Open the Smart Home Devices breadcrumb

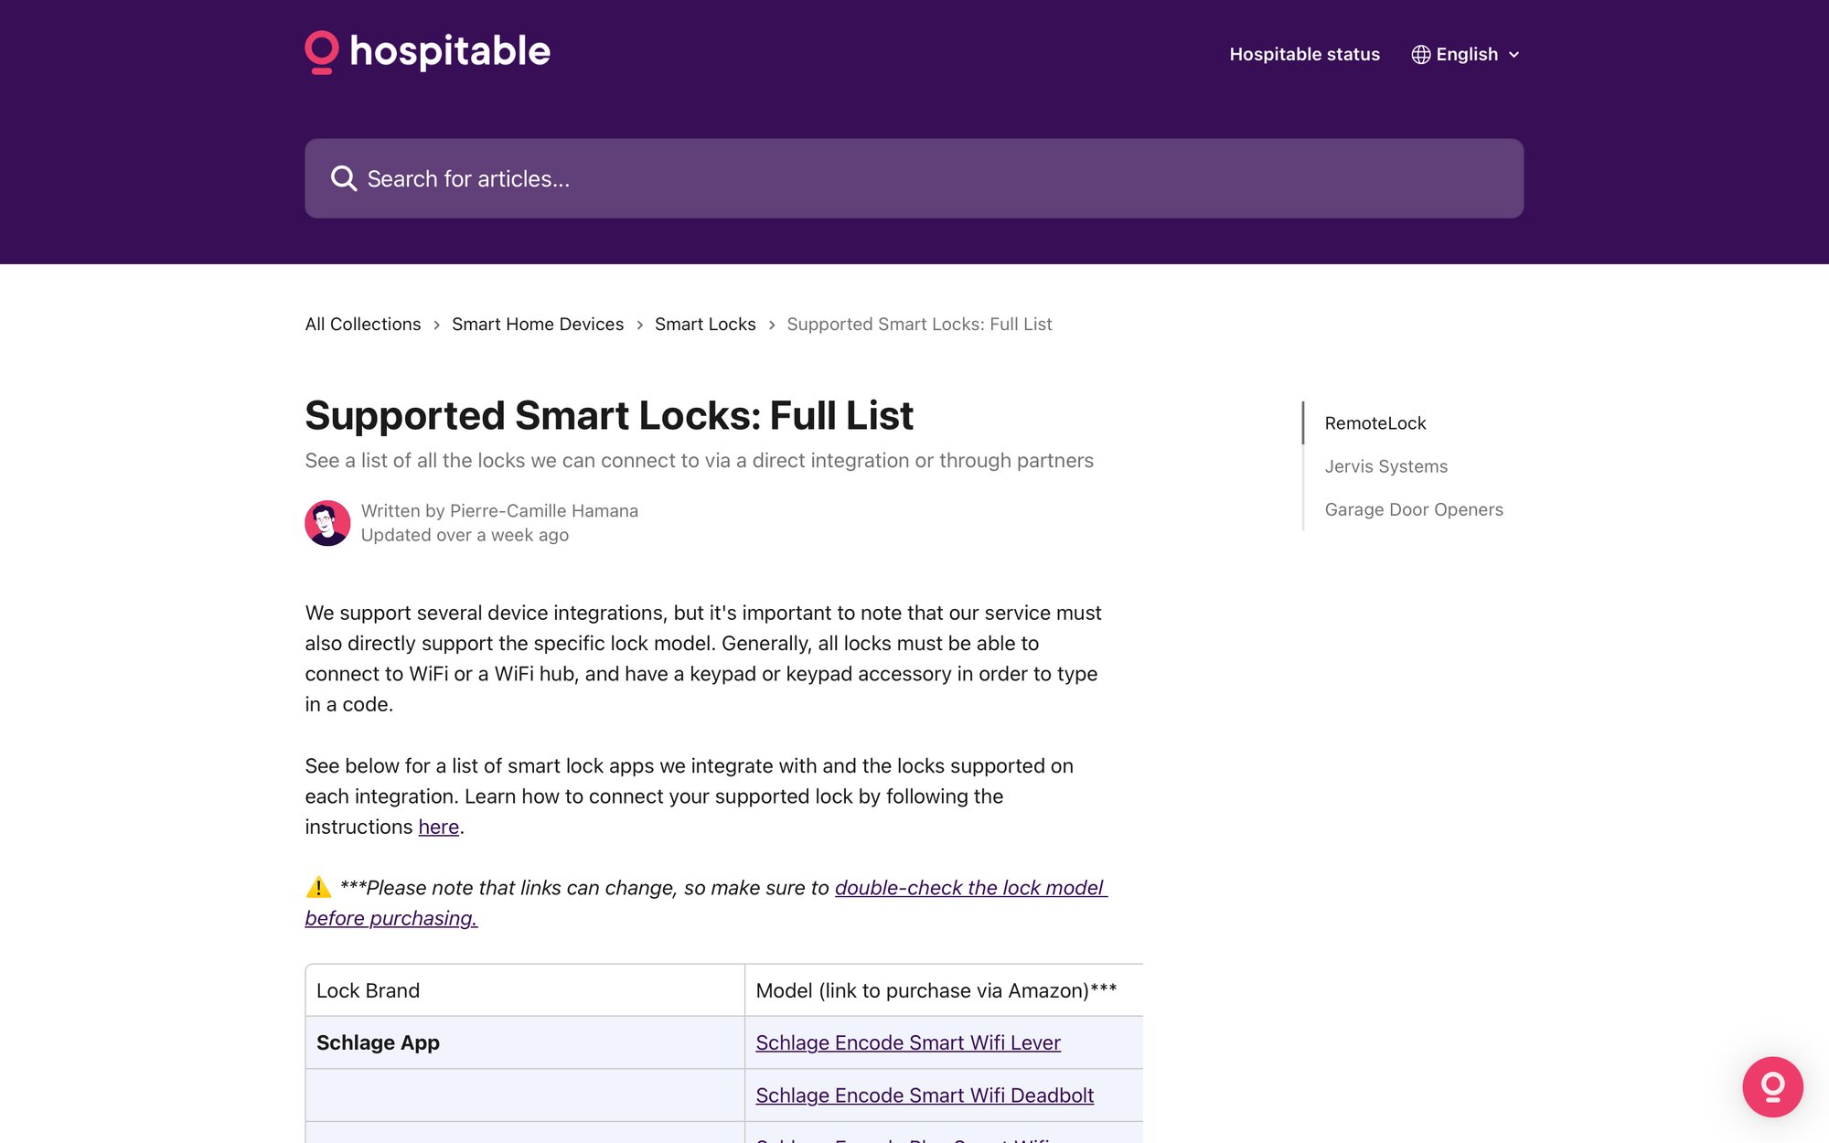pos(538,324)
